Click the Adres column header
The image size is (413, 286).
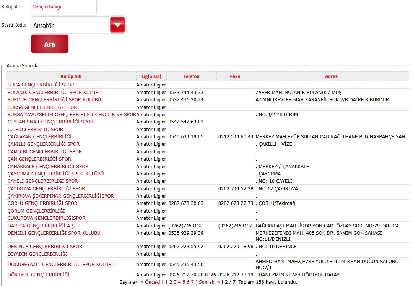click(331, 76)
